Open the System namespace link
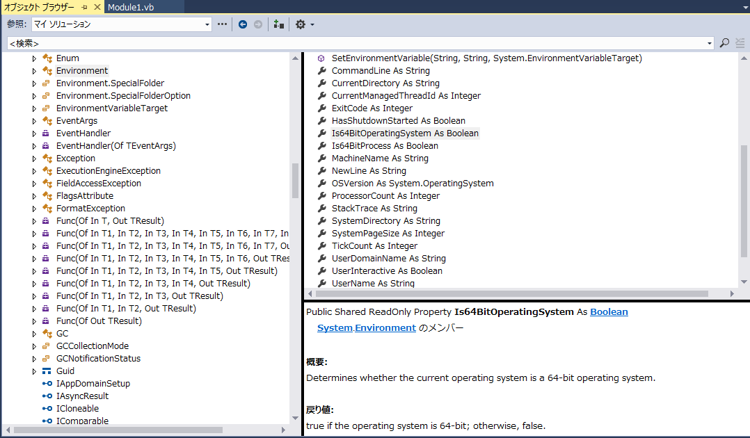750x438 pixels. tap(335, 327)
